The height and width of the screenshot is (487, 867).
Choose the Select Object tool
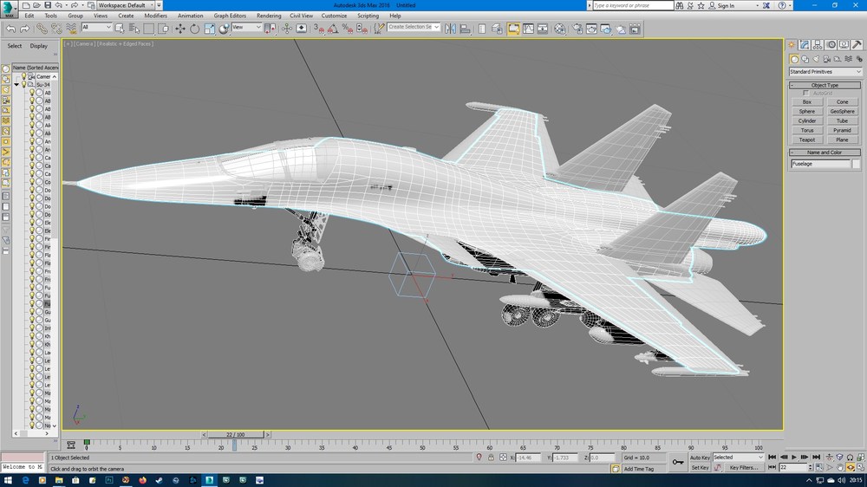120,29
